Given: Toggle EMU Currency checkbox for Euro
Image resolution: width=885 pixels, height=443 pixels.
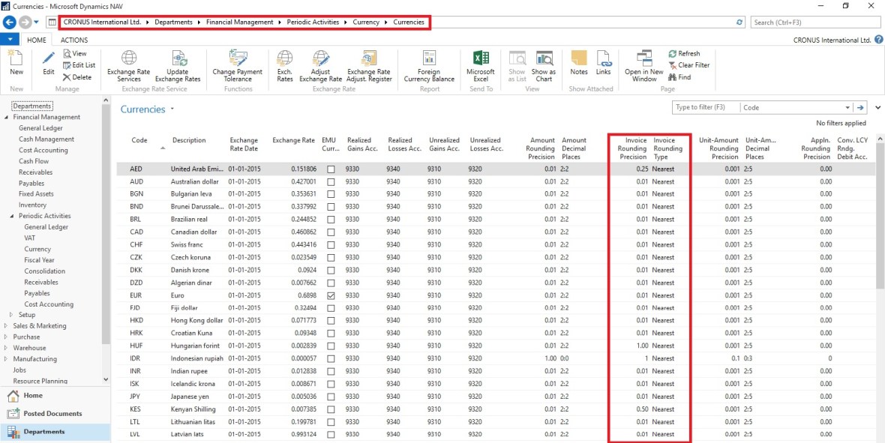Looking at the screenshot, I should [x=331, y=296].
